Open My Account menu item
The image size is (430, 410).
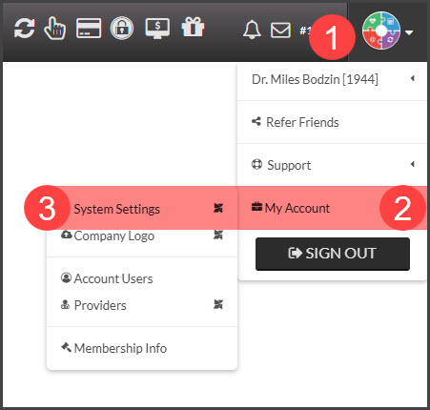pyautogui.click(x=332, y=208)
